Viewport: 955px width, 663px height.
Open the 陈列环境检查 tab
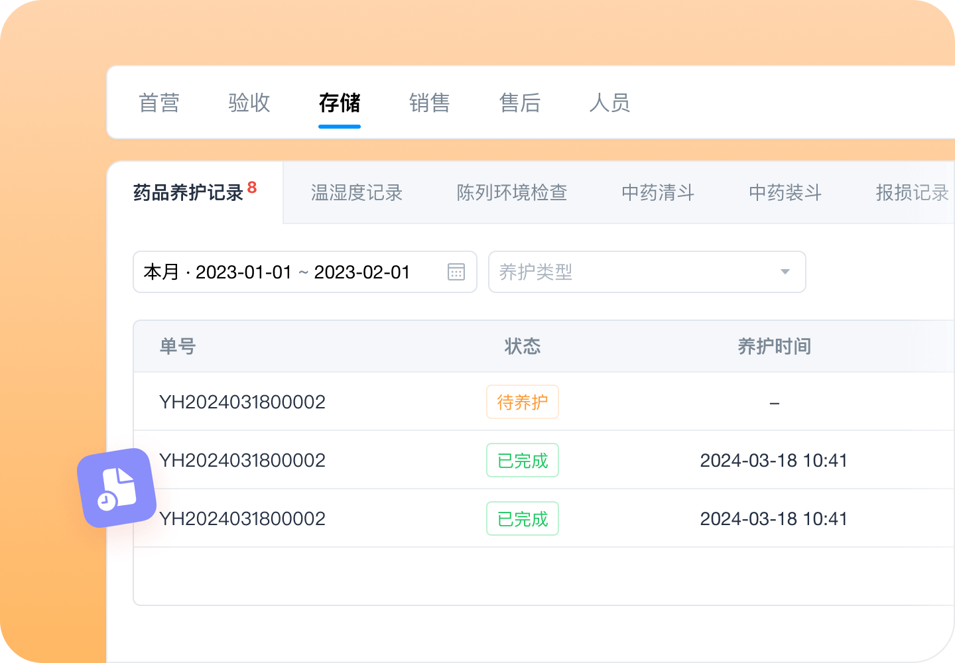[x=511, y=193]
